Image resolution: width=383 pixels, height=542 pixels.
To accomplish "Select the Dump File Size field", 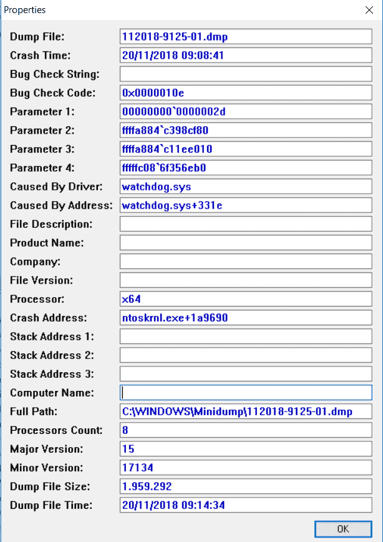I will pyautogui.click(x=246, y=486).
